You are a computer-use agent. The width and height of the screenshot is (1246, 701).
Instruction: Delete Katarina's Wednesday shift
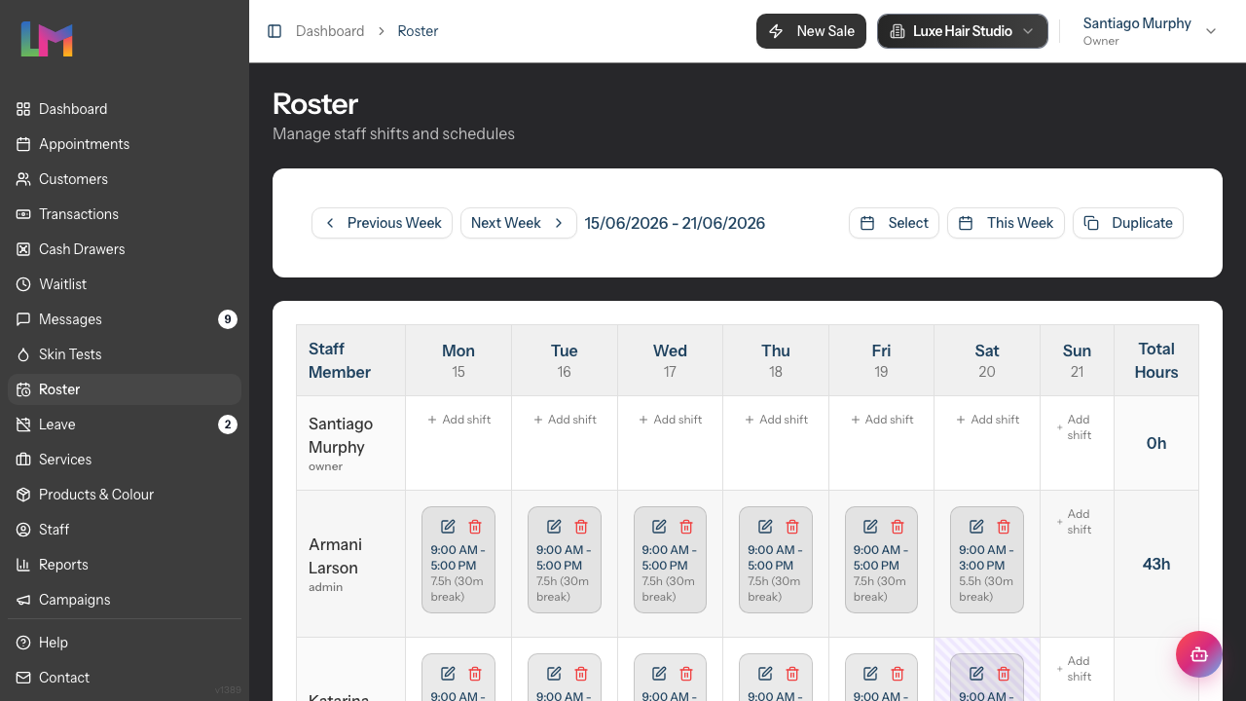point(686,674)
